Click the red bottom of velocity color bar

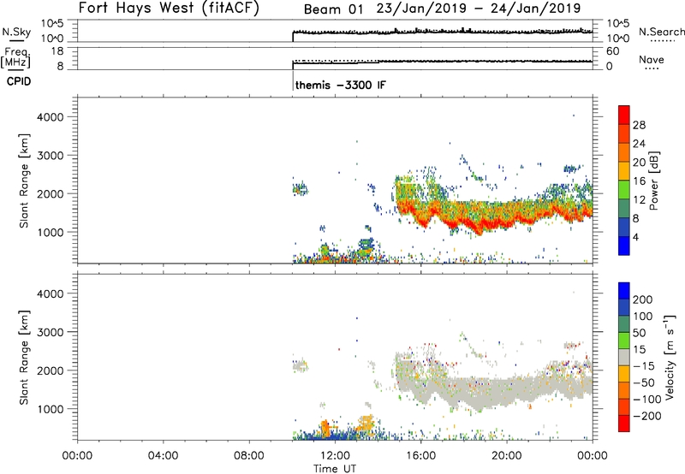coord(624,424)
